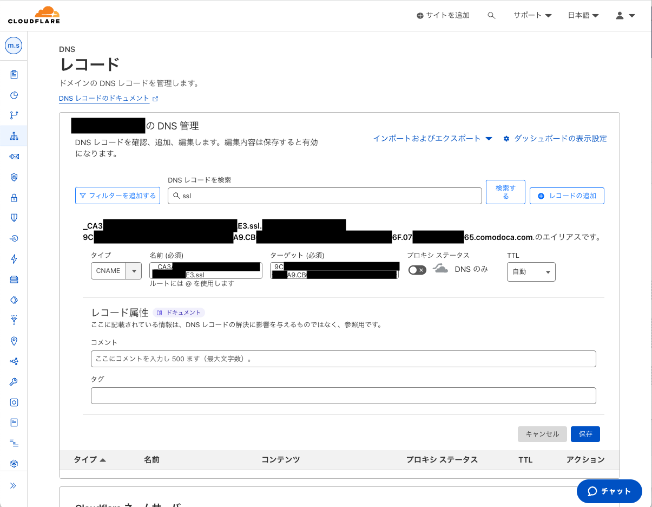652x507 pixels.
Task: Click the Analytics pie chart sidebar icon
Action: (x=14, y=95)
